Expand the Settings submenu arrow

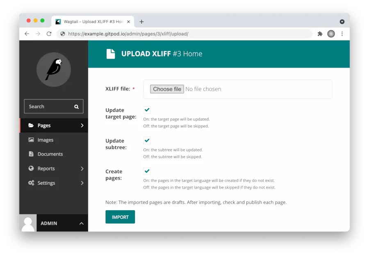click(82, 183)
